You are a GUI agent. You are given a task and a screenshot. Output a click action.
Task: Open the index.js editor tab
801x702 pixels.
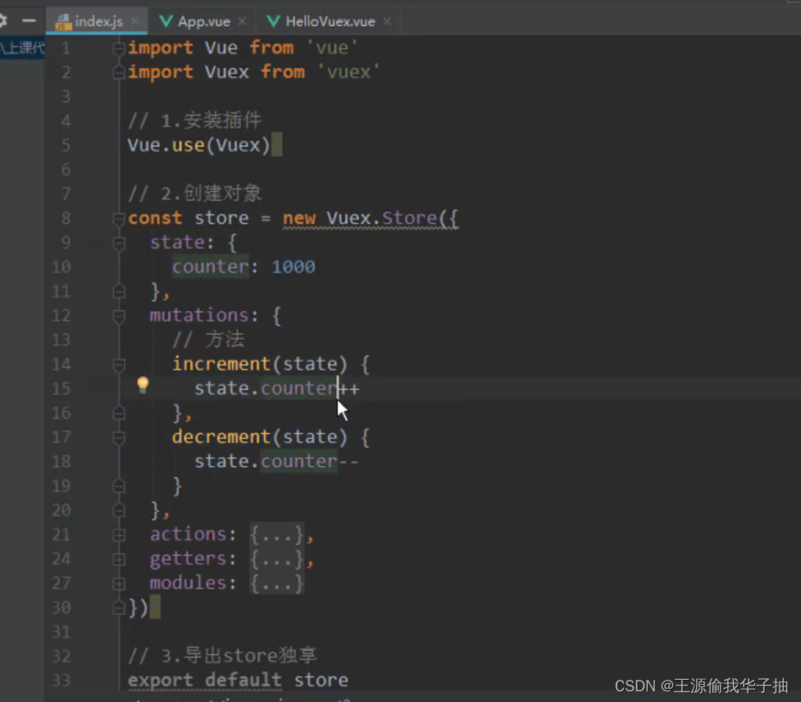(x=97, y=21)
